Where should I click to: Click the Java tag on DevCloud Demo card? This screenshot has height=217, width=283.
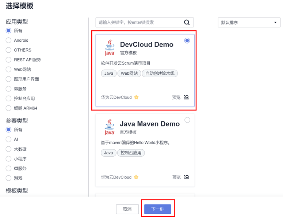click(109, 74)
